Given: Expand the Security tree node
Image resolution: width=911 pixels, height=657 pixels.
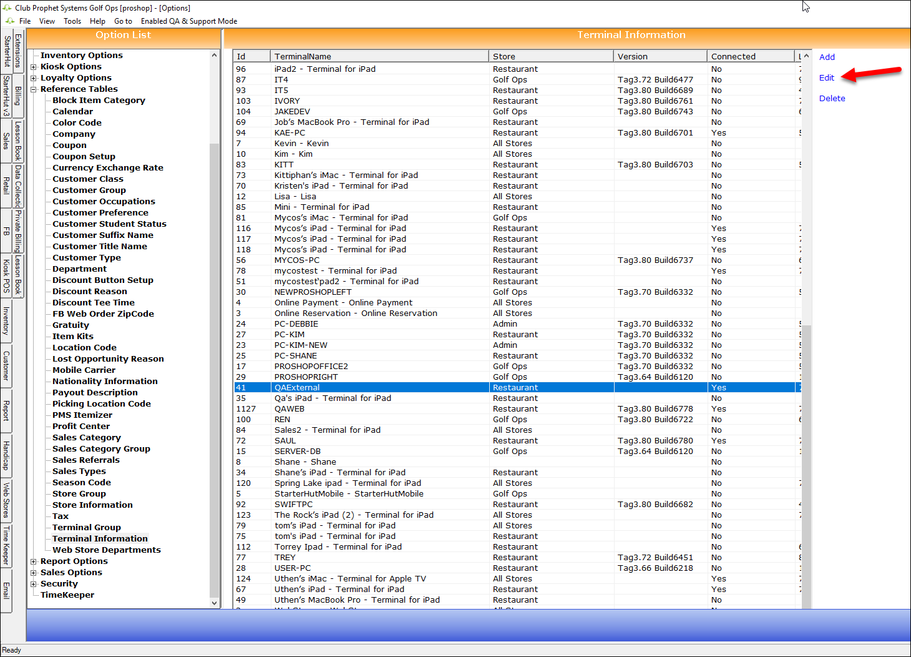Looking at the screenshot, I should pos(34,584).
